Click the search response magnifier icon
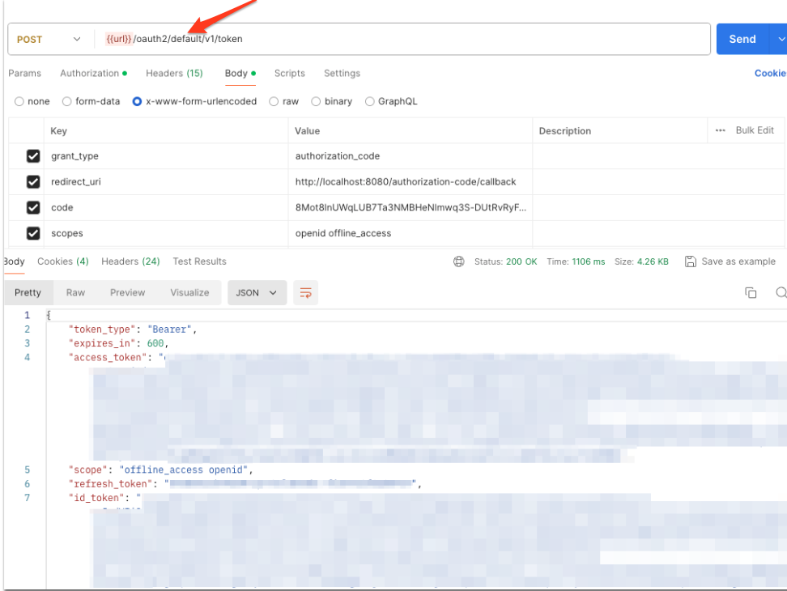 (x=781, y=293)
